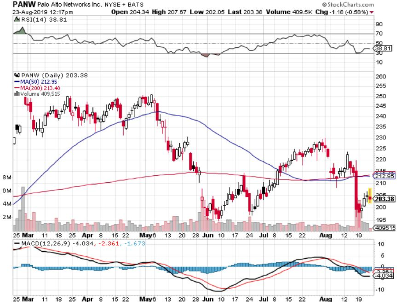Click the Volume 409,515 legend entry
Viewport: 397px width, 302px height.
(x=40, y=94)
